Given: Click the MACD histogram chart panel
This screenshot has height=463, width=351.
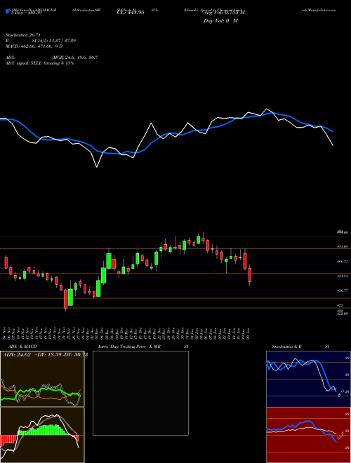Looking at the screenshot, I should [x=42, y=435].
